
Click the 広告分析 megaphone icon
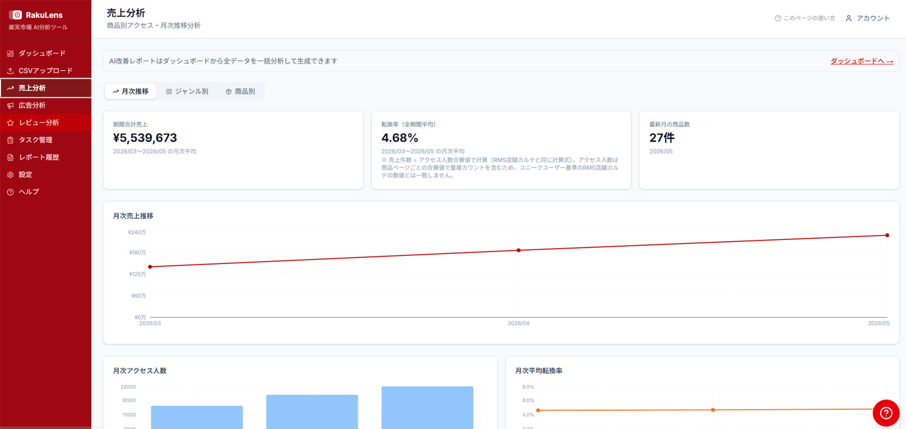coord(10,105)
